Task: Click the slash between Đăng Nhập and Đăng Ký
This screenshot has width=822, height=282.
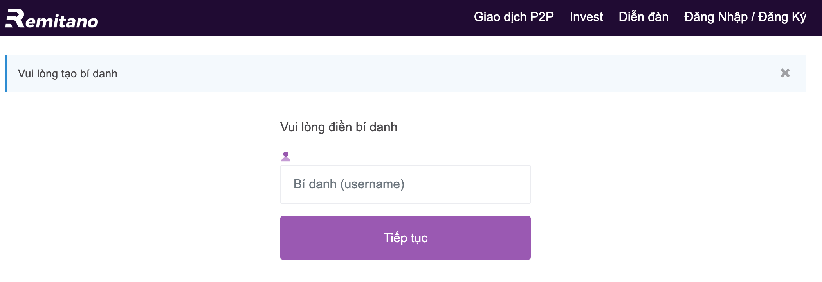Action: [752, 17]
